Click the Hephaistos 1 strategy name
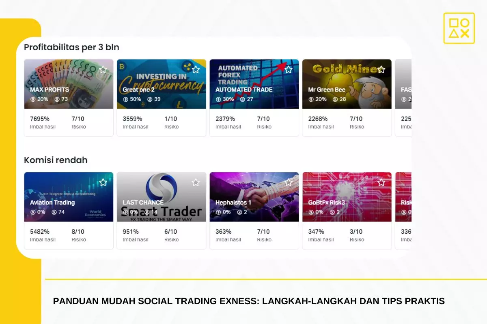This screenshot has width=487, height=324. coord(233,202)
